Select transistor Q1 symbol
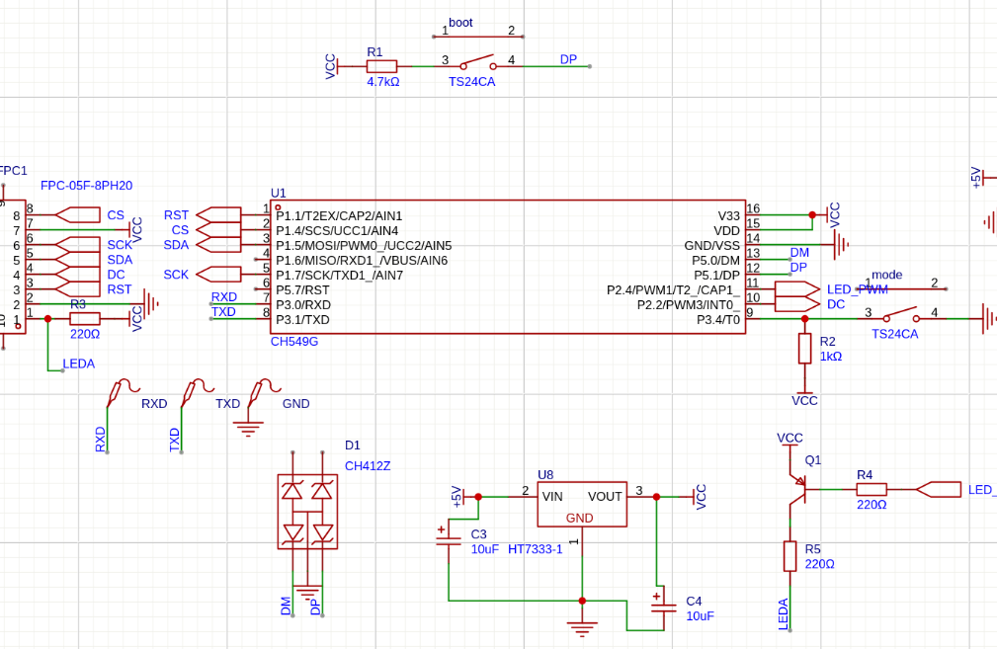Viewport: 997px width, 649px height. click(x=797, y=489)
